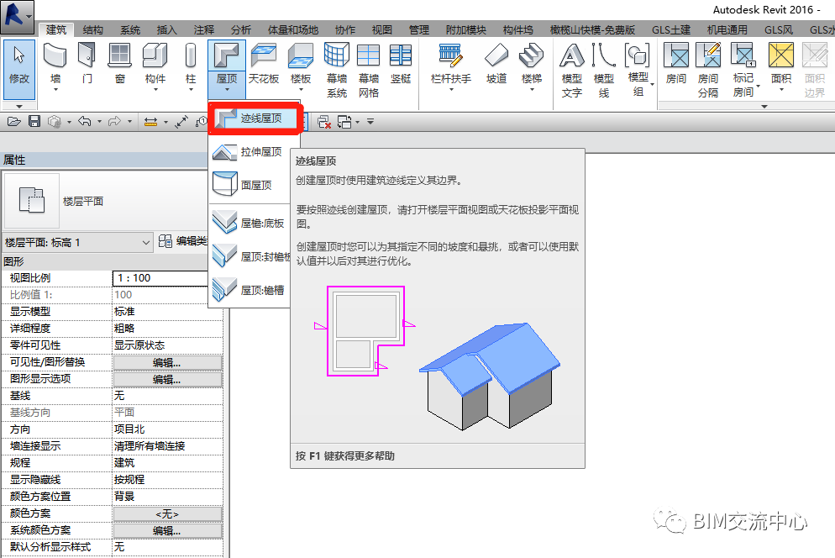Click the 详细程度 value 粗略
This screenshot has width=835, height=558.
tap(167, 329)
